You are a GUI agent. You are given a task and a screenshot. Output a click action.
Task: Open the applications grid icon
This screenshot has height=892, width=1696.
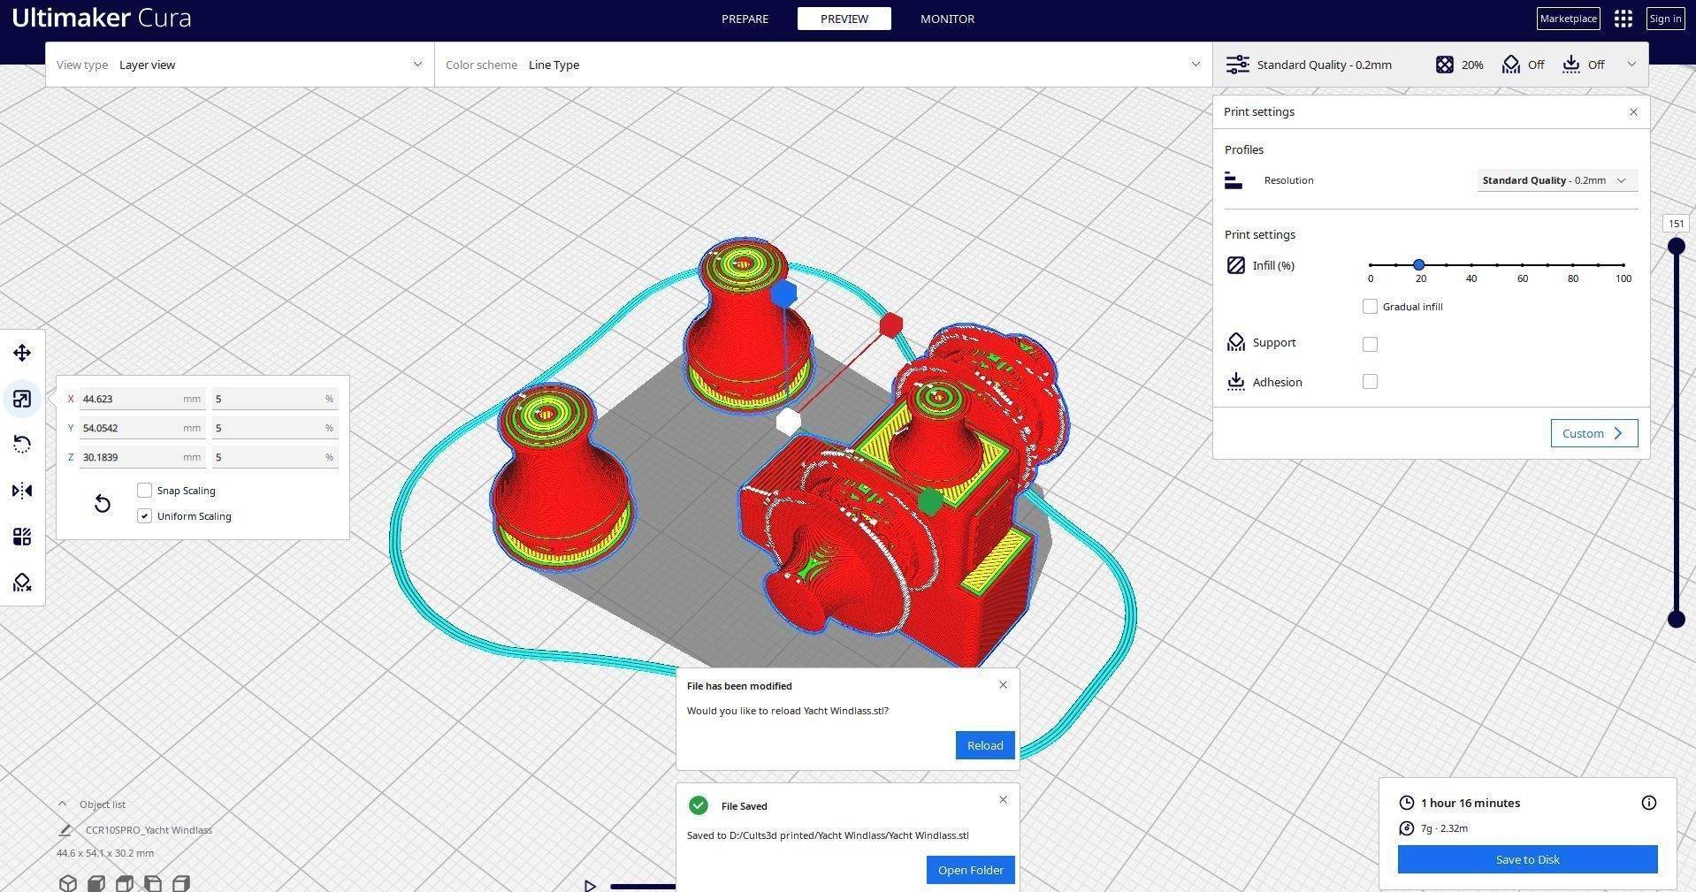(1623, 19)
